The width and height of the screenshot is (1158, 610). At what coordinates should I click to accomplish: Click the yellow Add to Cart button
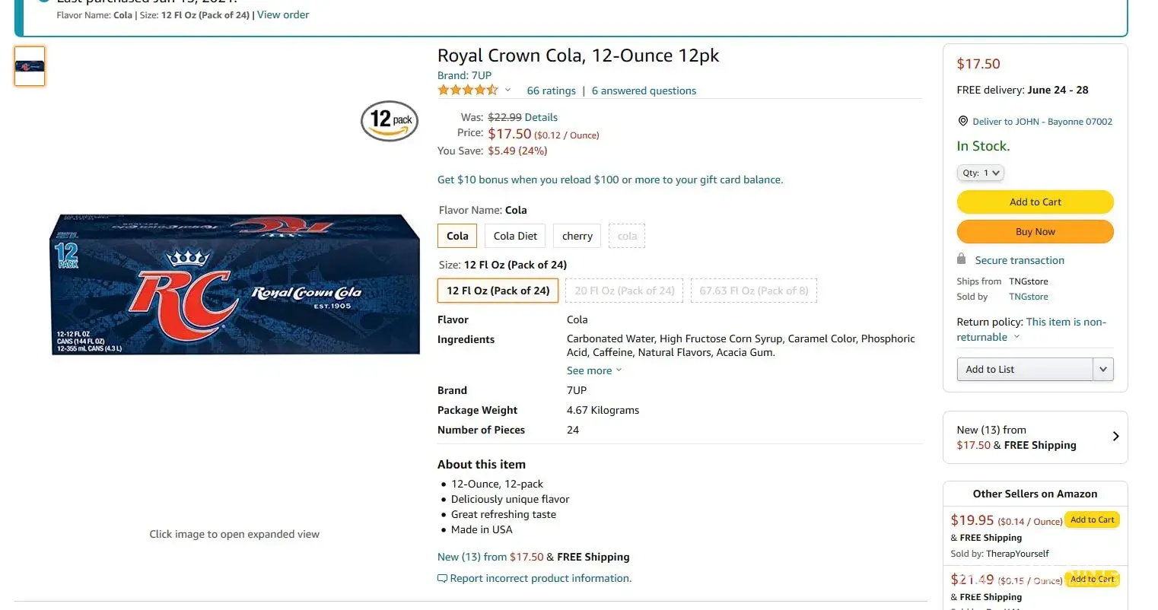(x=1035, y=202)
